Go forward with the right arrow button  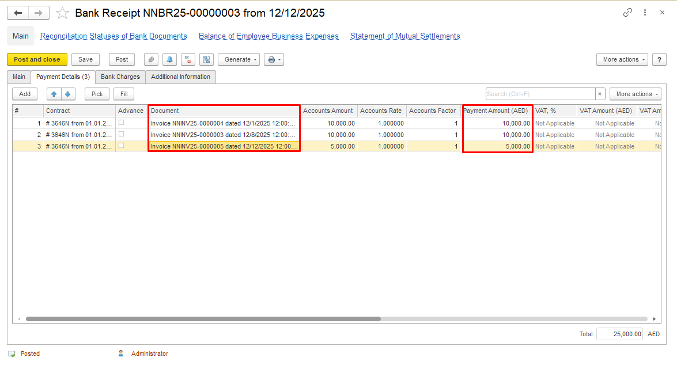click(39, 13)
